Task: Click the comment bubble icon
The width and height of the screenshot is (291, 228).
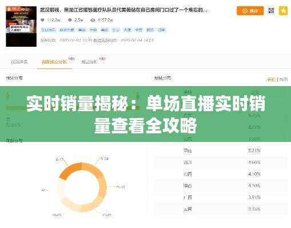Action: (x=70, y=20)
